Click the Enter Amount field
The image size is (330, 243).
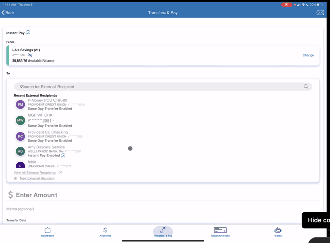36,195
